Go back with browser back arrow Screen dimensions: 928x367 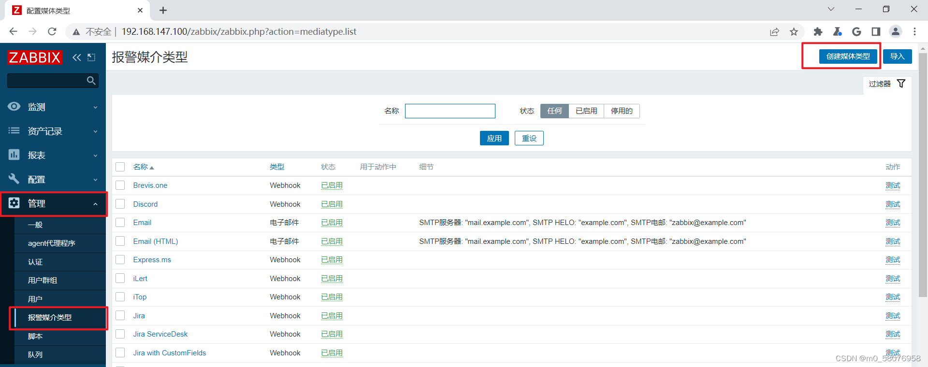tap(13, 31)
